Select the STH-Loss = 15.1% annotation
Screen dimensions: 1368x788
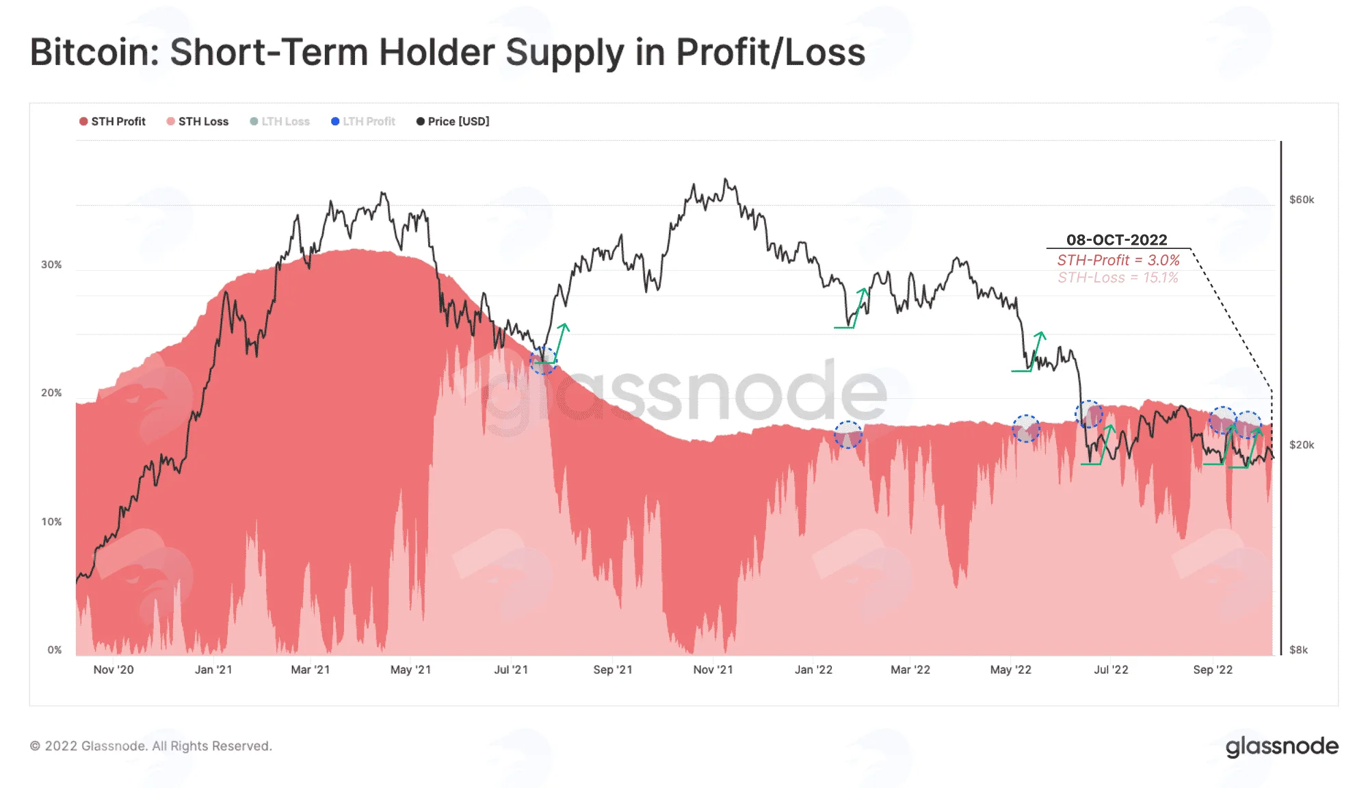point(1118,278)
